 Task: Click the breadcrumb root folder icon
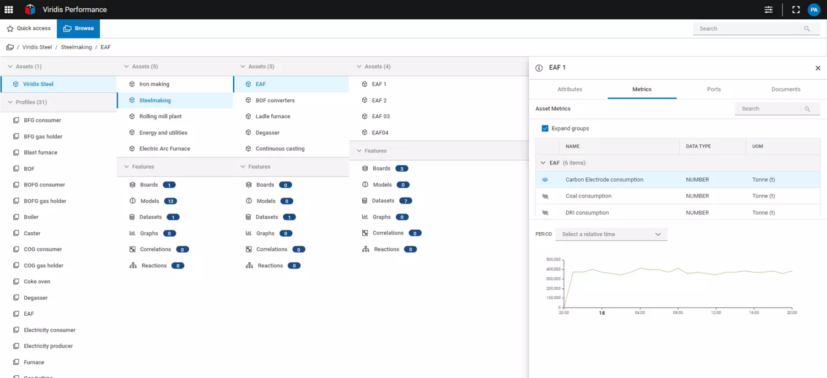point(10,47)
